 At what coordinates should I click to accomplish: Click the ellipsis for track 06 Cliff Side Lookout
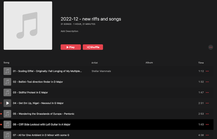208,125
